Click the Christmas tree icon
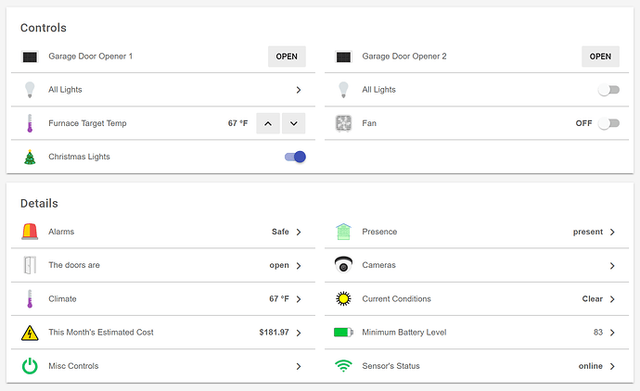 click(30, 157)
